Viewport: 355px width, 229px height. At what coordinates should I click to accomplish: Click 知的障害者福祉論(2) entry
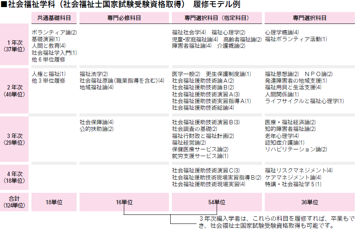[x=290, y=129]
